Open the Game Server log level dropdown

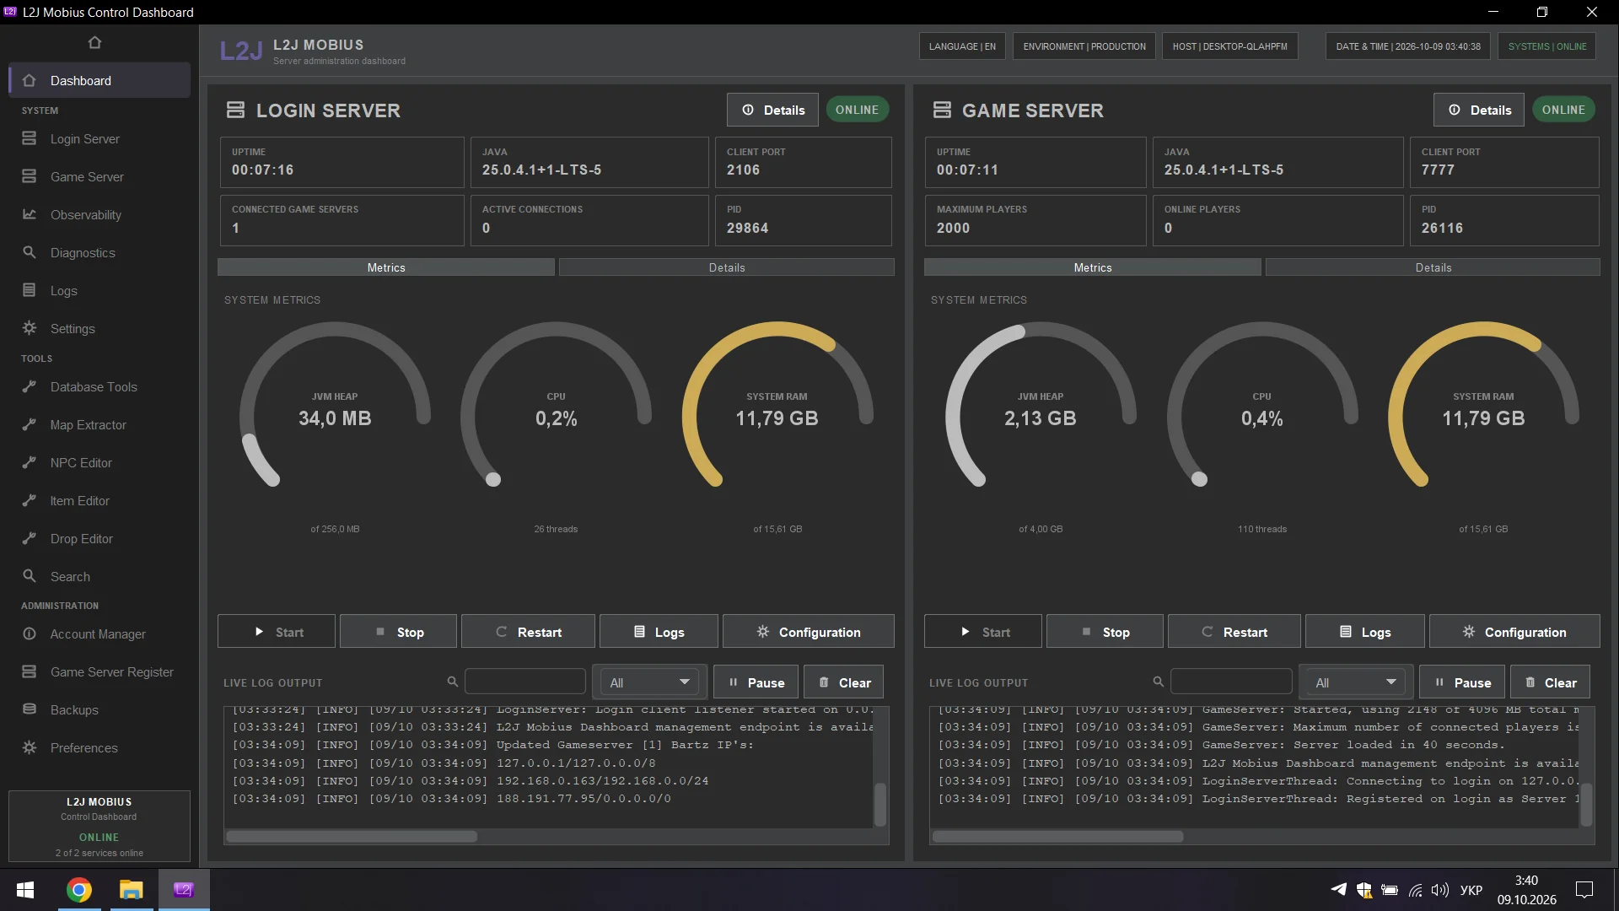pyautogui.click(x=1355, y=682)
